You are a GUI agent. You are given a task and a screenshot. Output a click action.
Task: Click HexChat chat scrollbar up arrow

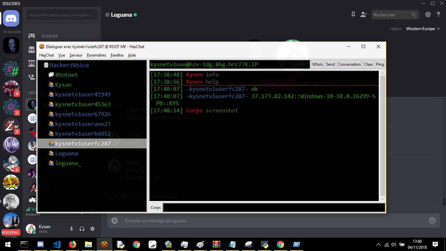pyautogui.click(x=383, y=73)
